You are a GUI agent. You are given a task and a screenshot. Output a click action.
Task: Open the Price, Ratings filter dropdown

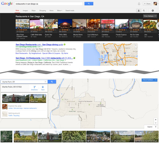[150, 16]
